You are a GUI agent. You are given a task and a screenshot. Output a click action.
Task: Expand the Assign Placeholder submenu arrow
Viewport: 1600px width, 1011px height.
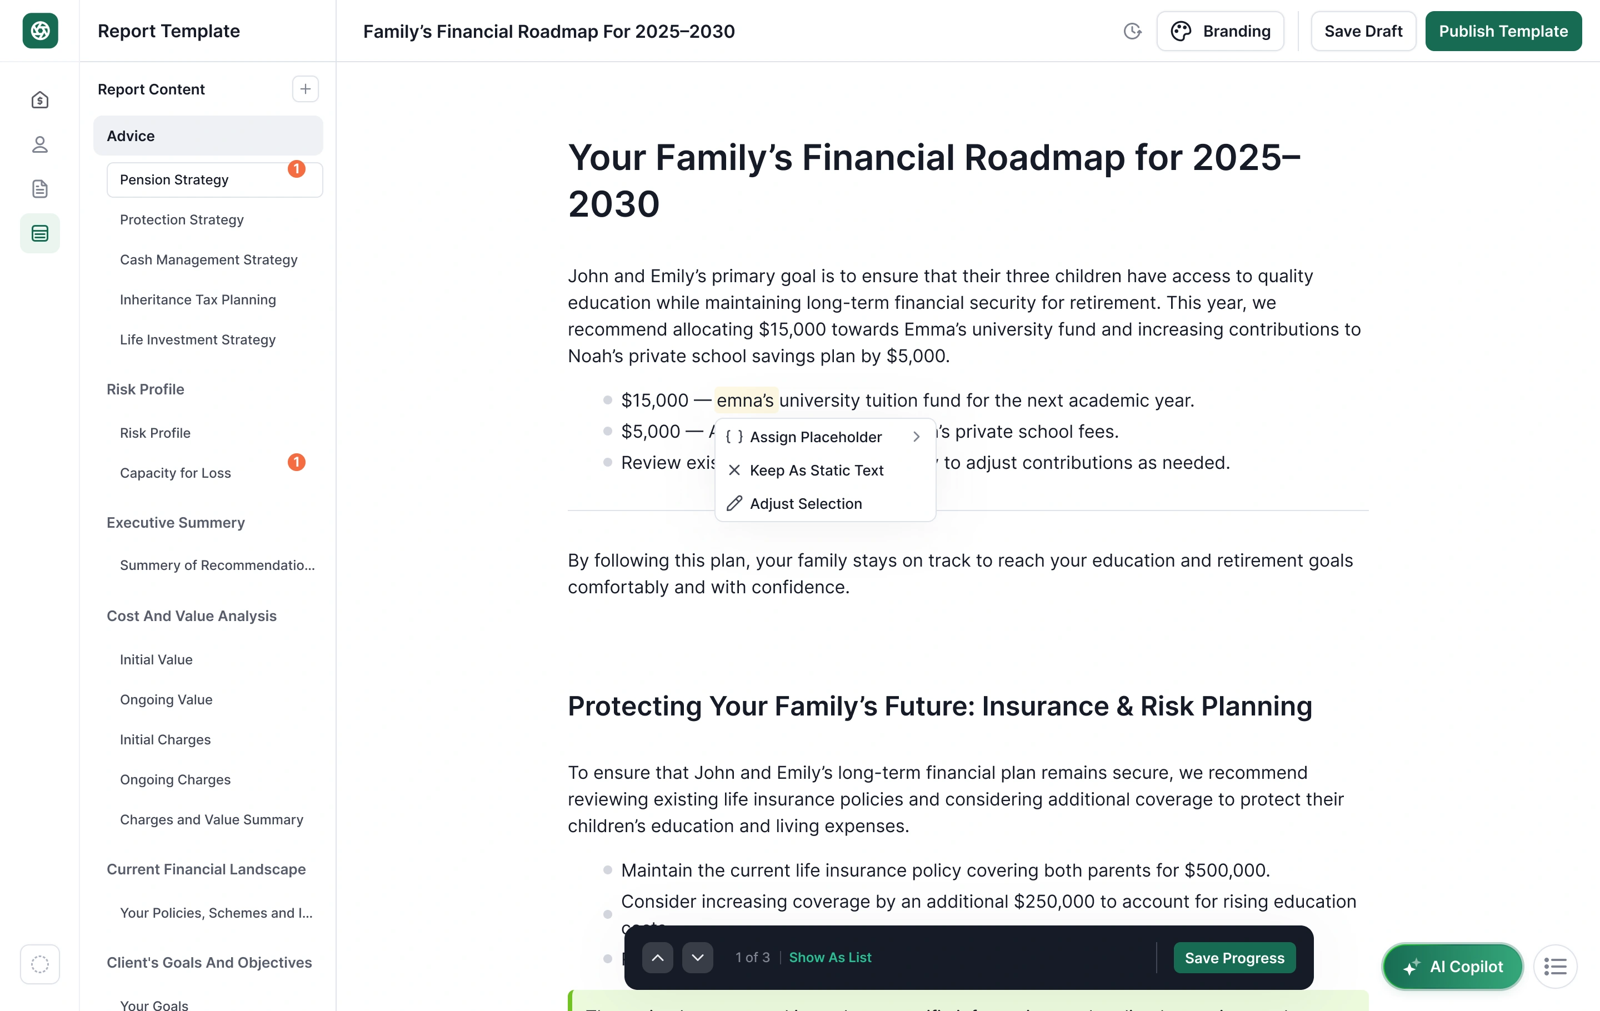916,437
